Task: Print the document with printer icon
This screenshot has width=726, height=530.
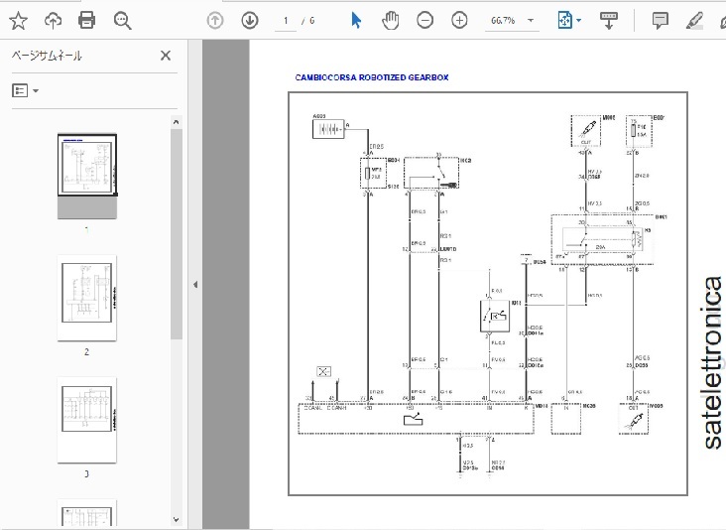Action: tap(87, 21)
